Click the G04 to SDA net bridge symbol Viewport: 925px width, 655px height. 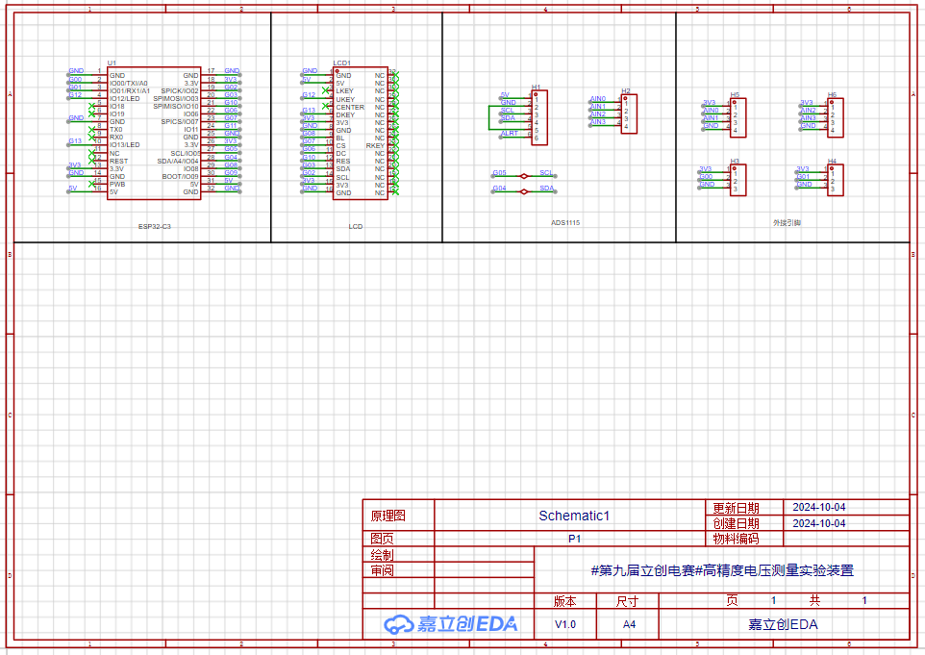point(523,191)
